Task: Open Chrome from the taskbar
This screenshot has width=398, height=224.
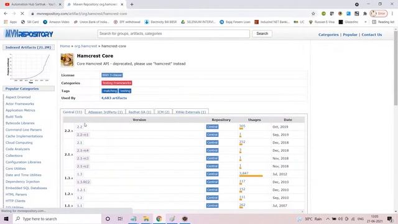Action: click(x=159, y=218)
